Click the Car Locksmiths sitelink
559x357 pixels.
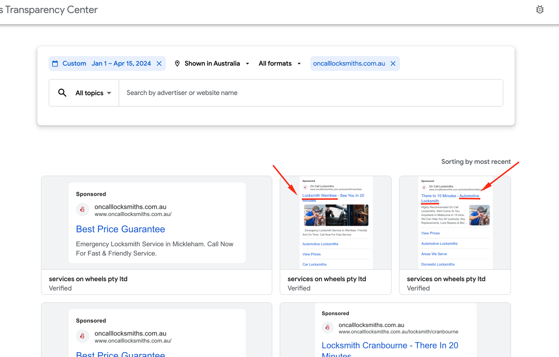(314, 264)
